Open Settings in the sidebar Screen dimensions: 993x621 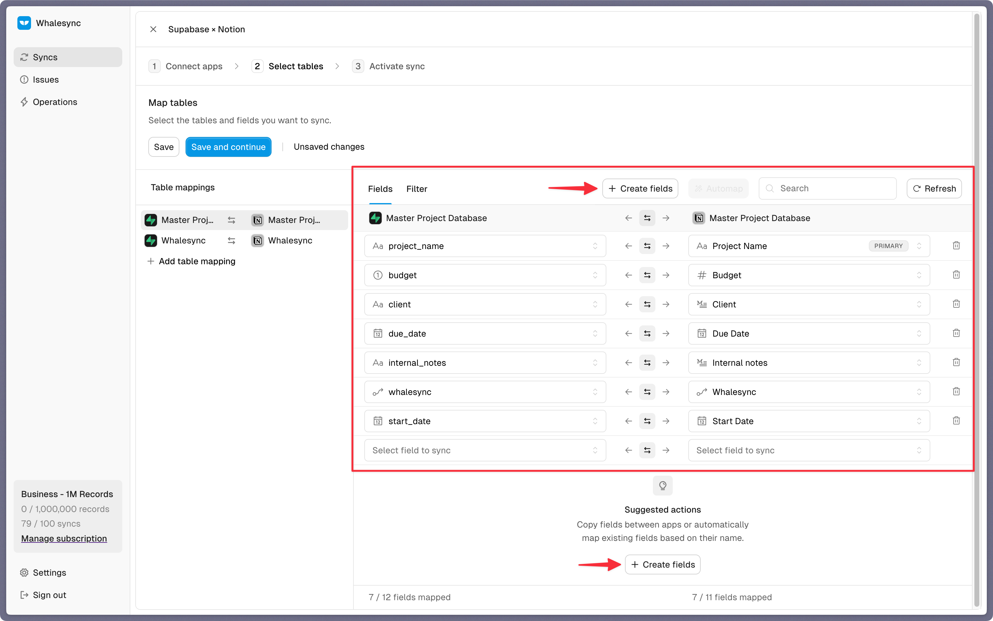tap(68, 573)
